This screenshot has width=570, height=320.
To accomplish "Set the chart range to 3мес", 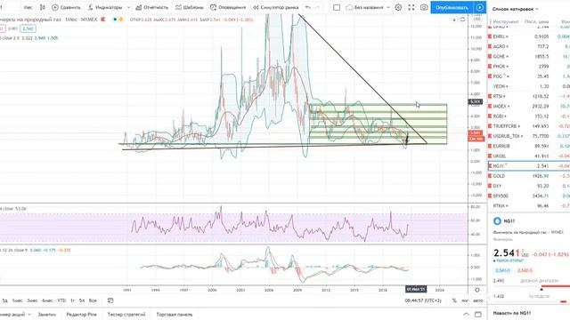I will coord(32,300).
